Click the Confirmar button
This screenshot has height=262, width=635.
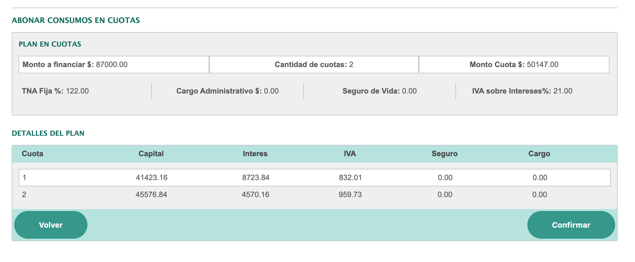(571, 225)
